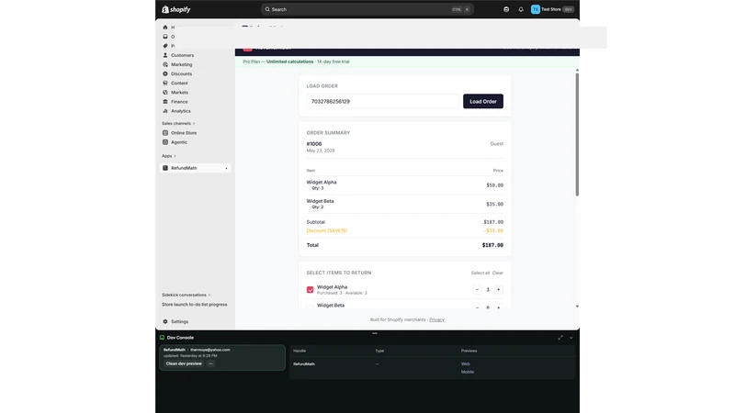Decrease Widget Beta return quantity
Viewport: 735px width, 413px height.
tap(477, 307)
